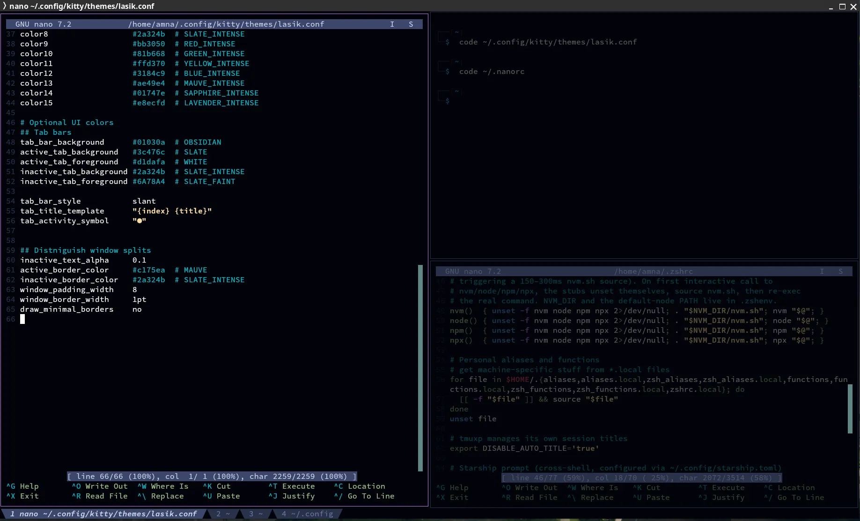Image resolution: width=860 pixels, height=521 pixels.
Task: Click the lasik.conf path in nano title bar
Action: tap(226, 24)
